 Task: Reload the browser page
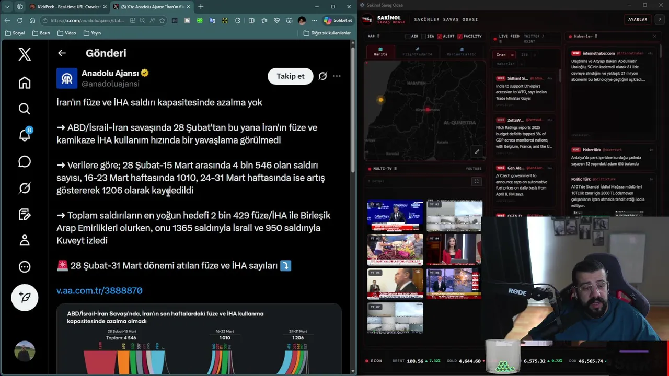click(x=19, y=20)
